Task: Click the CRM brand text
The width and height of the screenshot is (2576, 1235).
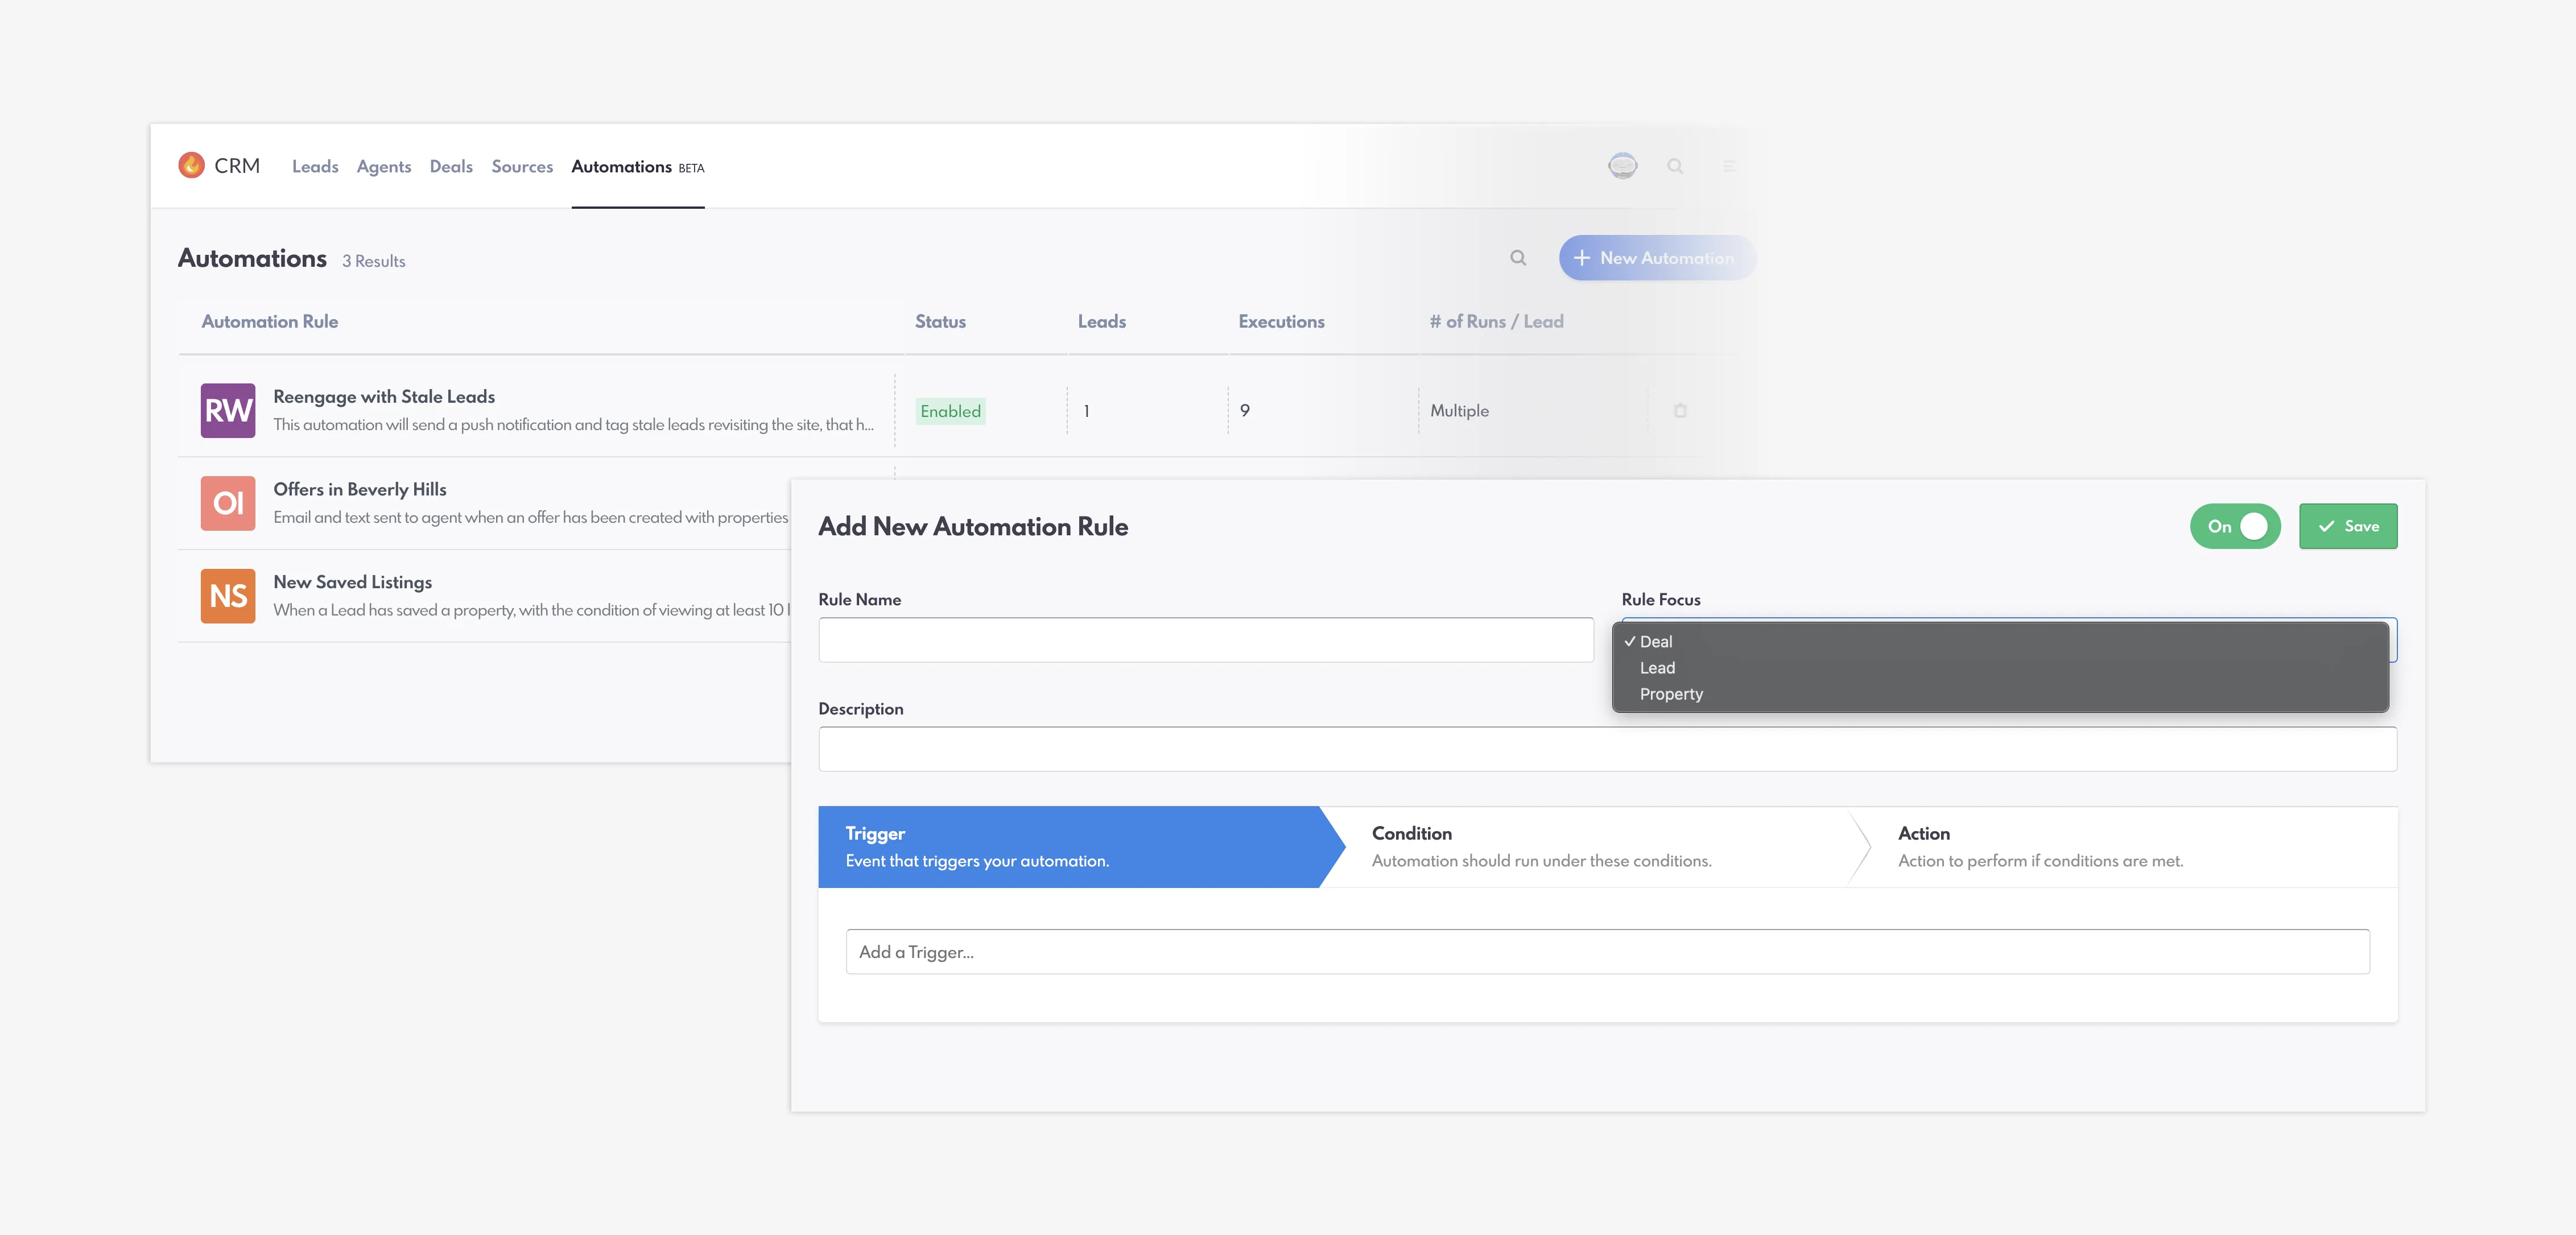Action: pos(237,166)
